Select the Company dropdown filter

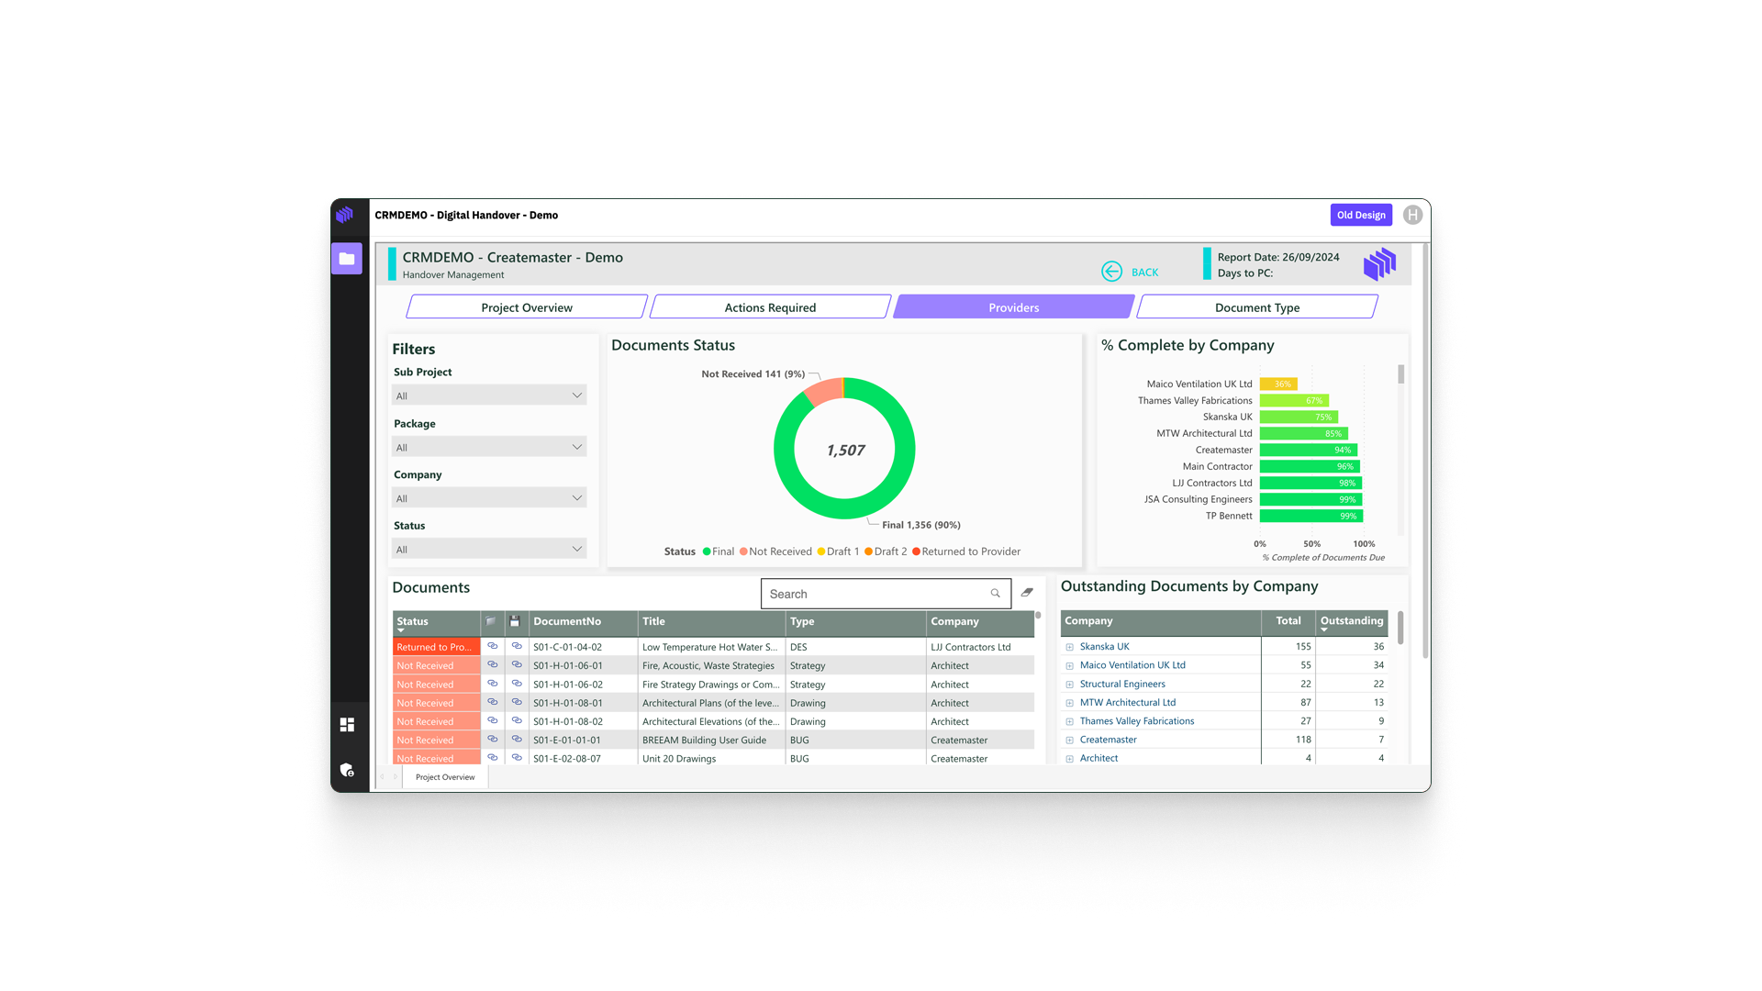coord(489,496)
